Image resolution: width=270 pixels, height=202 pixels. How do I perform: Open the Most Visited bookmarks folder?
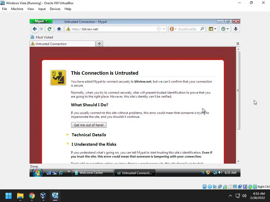[x=42, y=37]
